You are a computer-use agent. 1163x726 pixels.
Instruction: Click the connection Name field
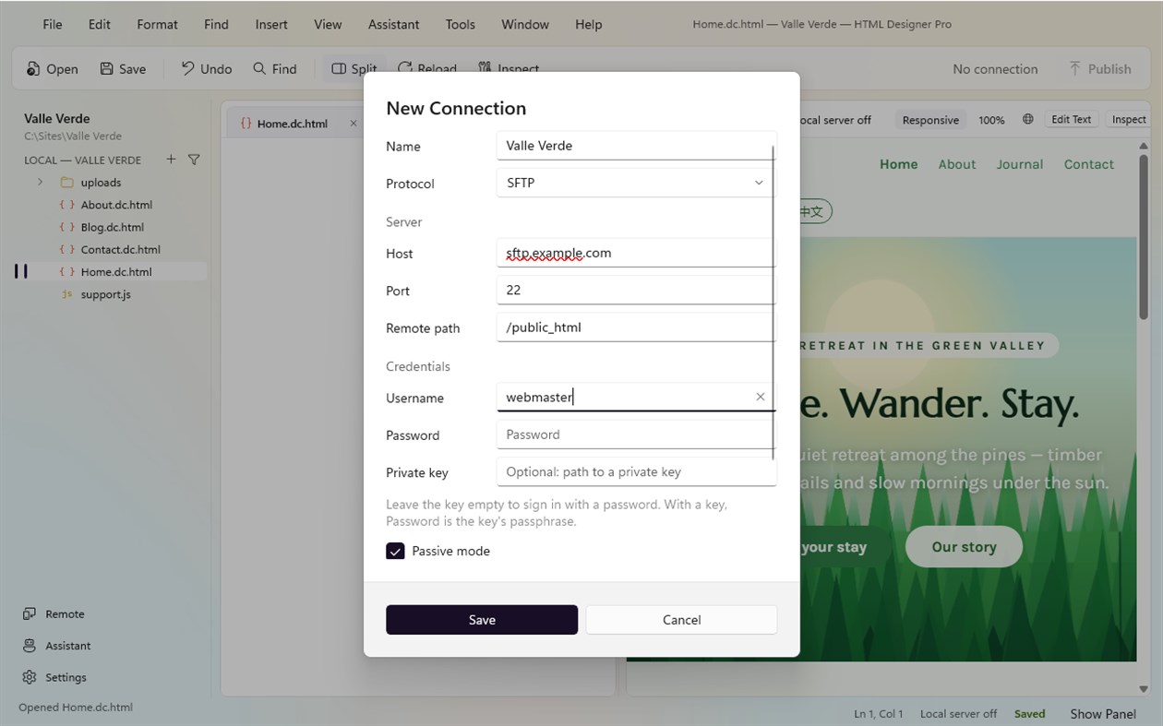[636, 146]
